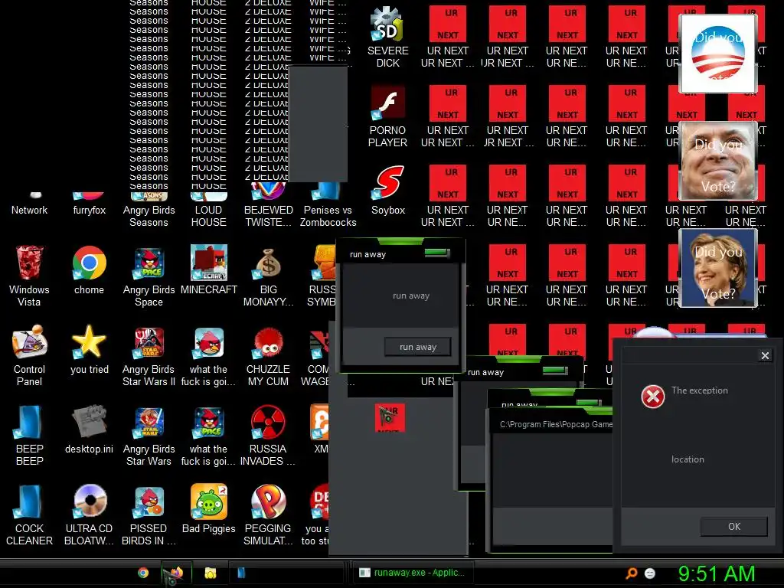Screen dimensions: 784x588
Task: Click the search magnifier tray icon
Action: 632,573
